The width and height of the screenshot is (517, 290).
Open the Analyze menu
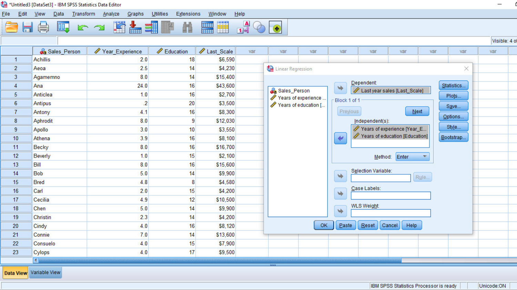click(x=111, y=14)
